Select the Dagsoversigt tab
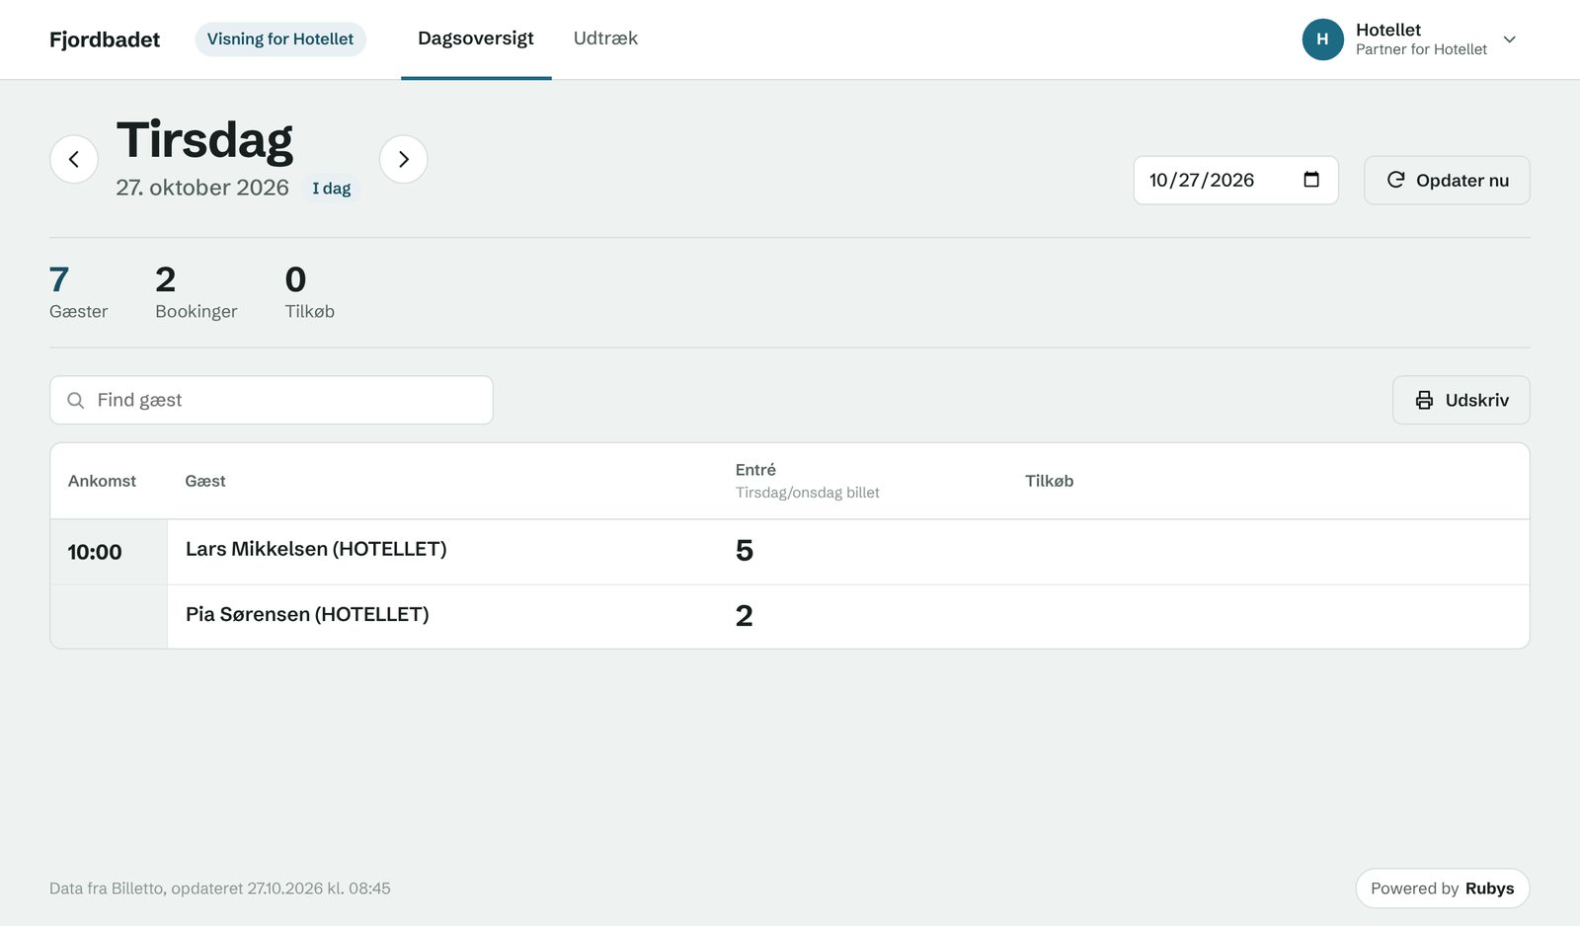The width and height of the screenshot is (1580, 926). pyautogui.click(x=476, y=39)
